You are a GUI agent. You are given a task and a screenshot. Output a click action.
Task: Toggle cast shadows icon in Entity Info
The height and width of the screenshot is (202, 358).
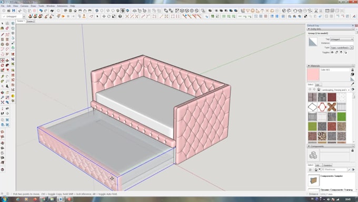345,52
